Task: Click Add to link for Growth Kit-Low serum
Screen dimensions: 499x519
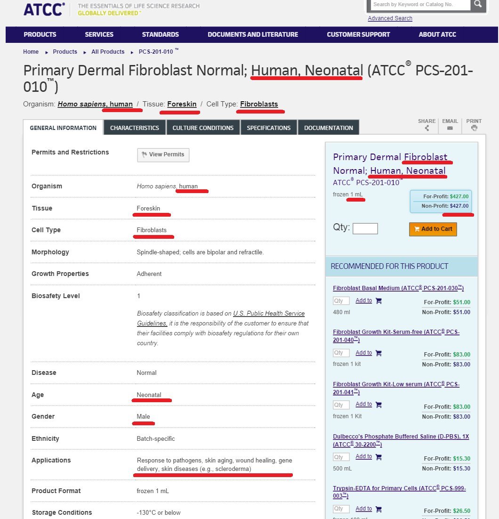Action: click(x=364, y=404)
